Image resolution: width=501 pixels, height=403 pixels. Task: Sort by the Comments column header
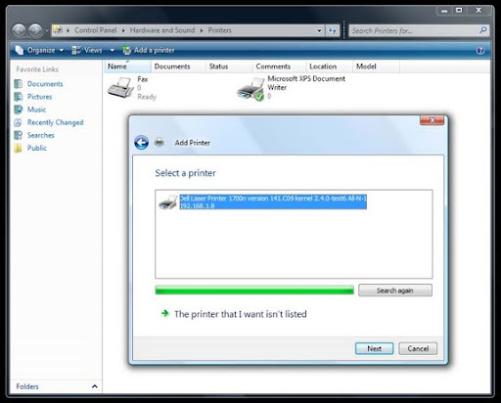(x=279, y=67)
